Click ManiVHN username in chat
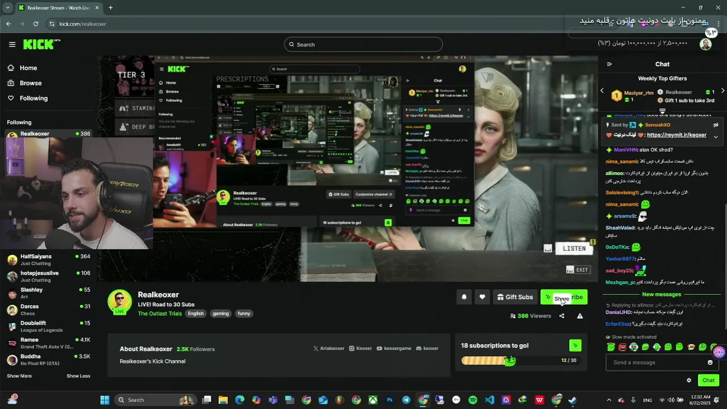 (x=625, y=150)
